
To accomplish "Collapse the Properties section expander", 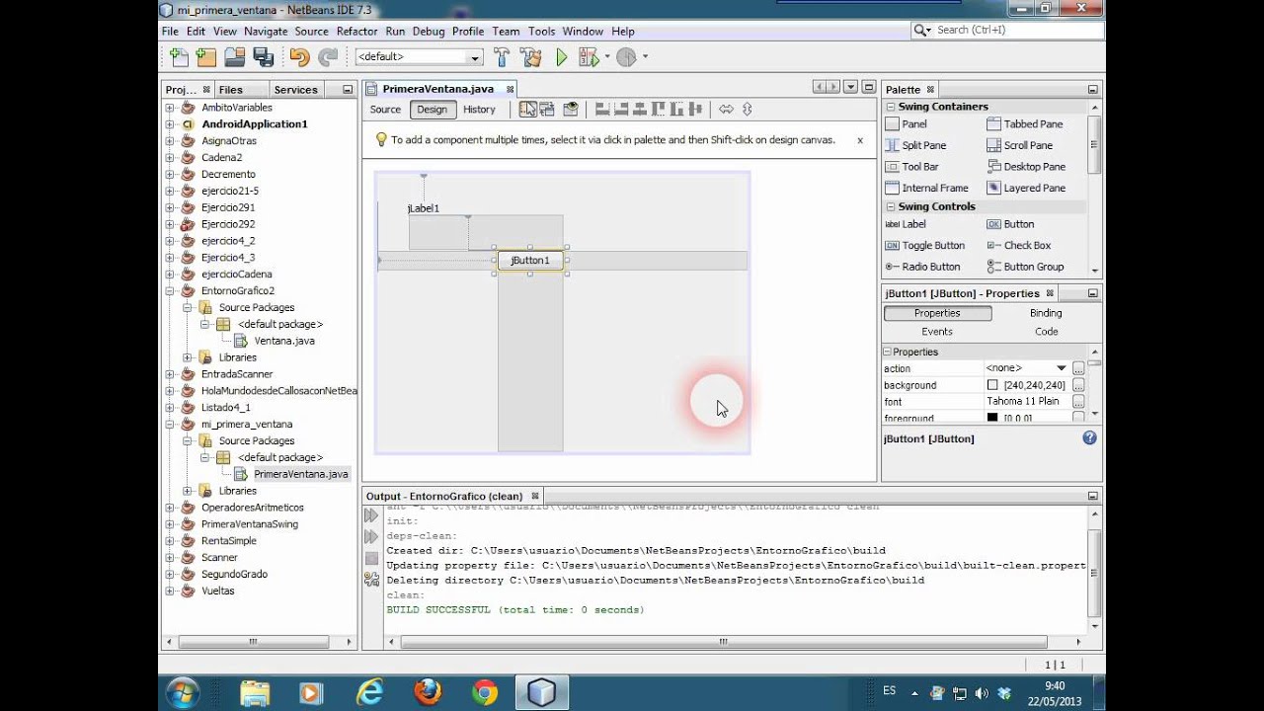I will point(887,352).
